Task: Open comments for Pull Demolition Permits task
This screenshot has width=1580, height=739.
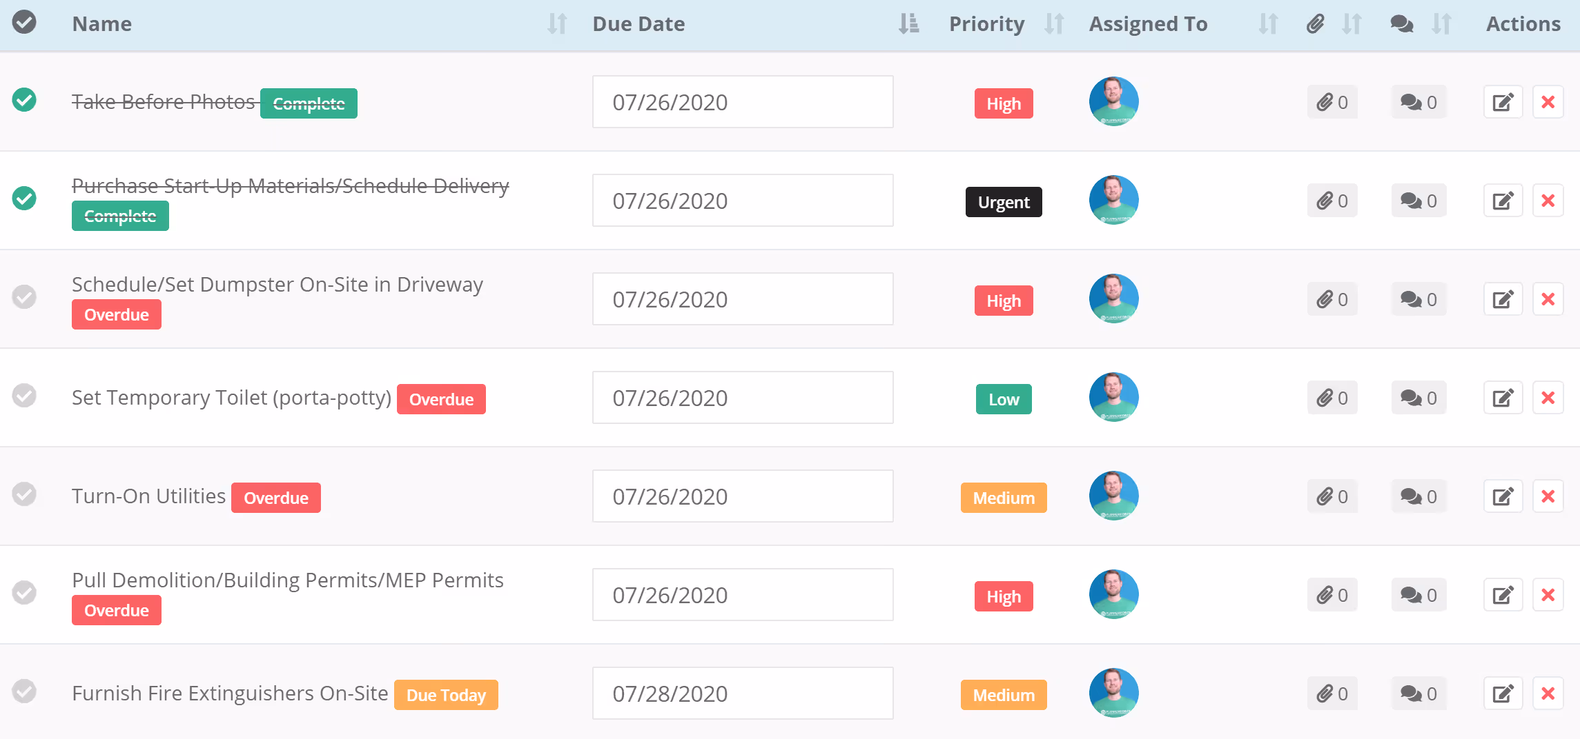Action: [1418, 595]
